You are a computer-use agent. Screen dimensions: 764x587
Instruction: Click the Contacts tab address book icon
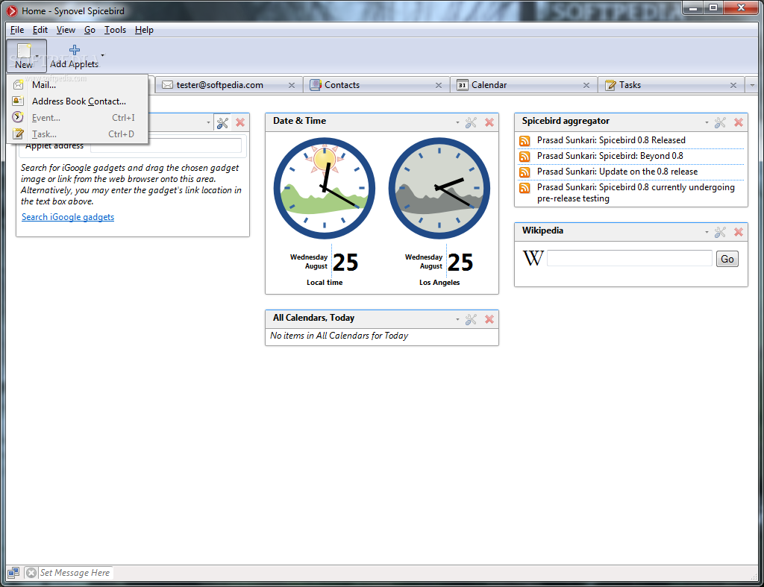click(x=316, y=85)
